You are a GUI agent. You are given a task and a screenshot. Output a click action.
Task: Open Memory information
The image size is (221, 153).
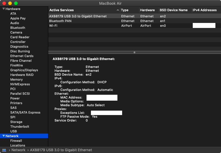pos(16,80)
